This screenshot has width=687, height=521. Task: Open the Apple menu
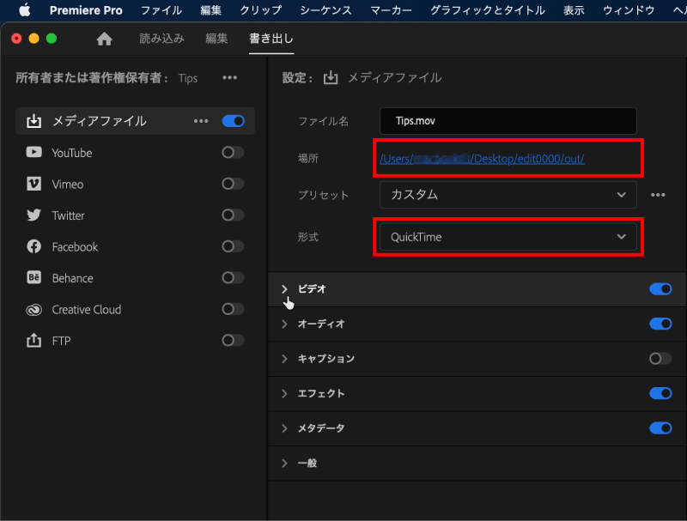(x=25, y=10)
